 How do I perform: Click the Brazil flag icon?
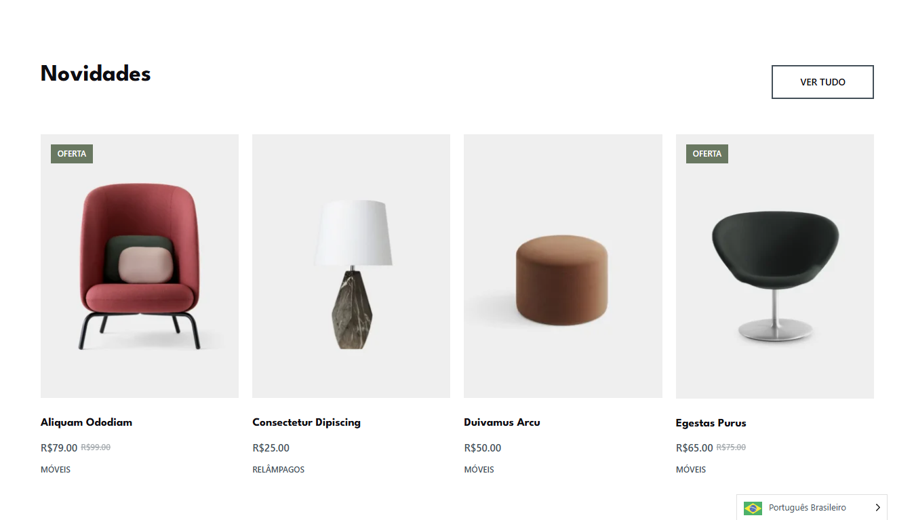click(x=753, y=508)
